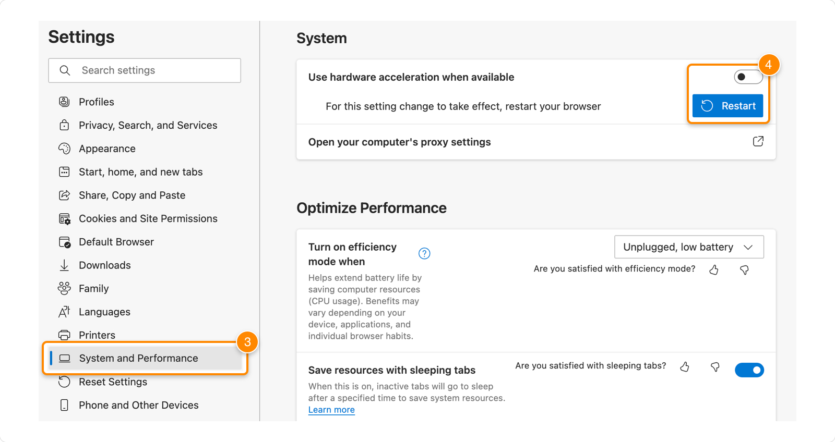Click the Downloads arrow icon in sidebar
Image resolution: width=835 pixels, height=442 pixels.
[64, 265]
